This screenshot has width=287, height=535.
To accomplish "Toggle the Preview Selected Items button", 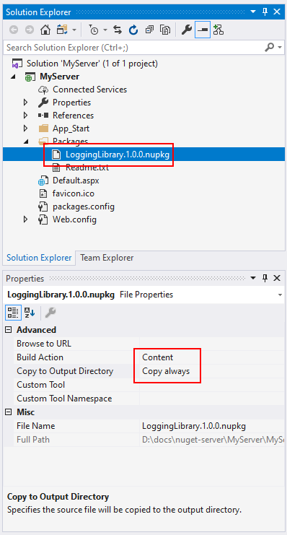I will [203, 30].
